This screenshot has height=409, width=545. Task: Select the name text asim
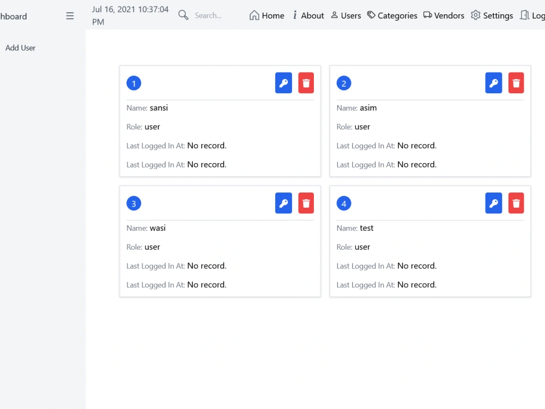click(368, 108)
